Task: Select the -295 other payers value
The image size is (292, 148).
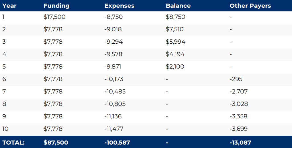Action: pos(236,79)
